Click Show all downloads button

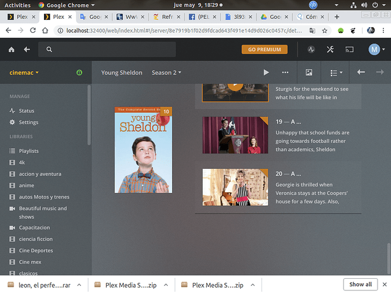coord(360,285)
